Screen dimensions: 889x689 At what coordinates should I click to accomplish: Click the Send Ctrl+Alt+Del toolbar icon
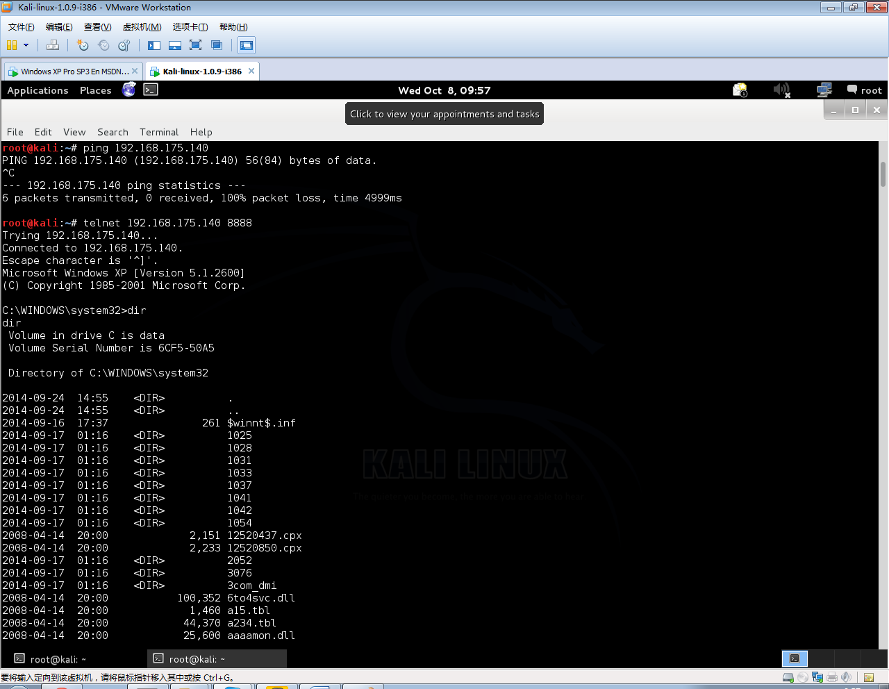(x=53, y=45)
